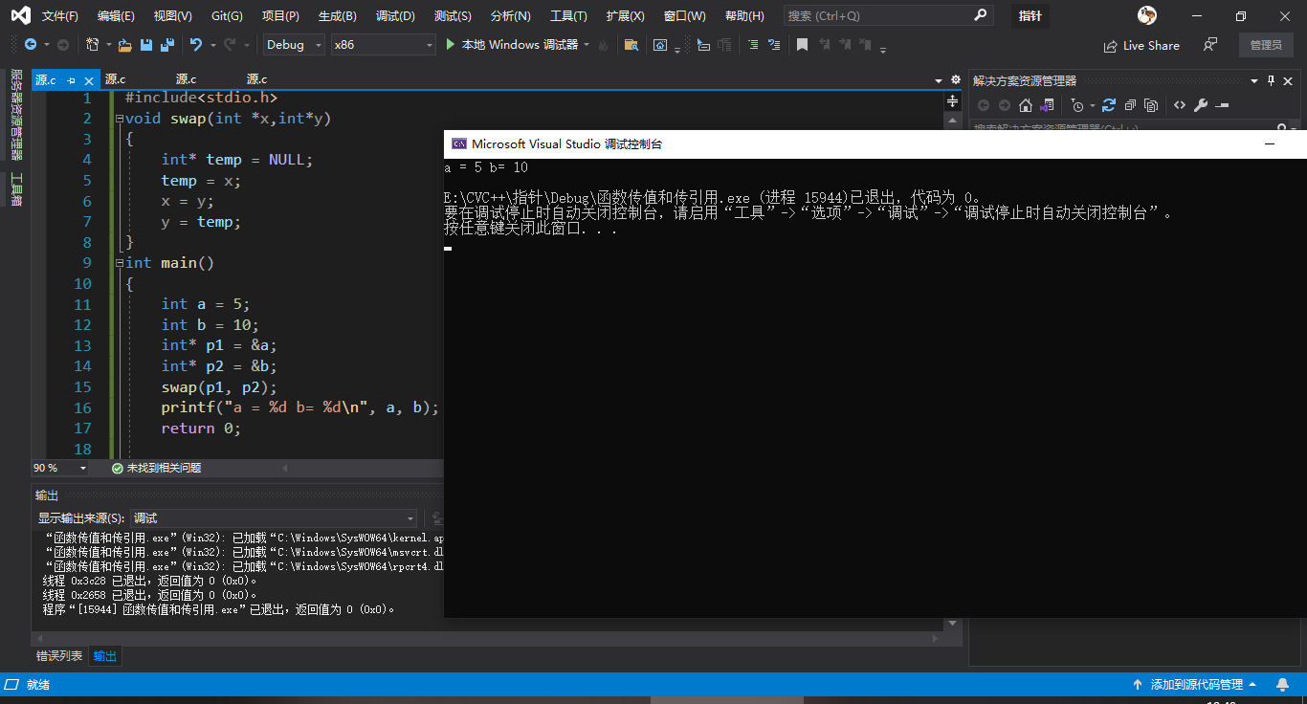This screenshot has width=1307, height=704.
Task: Open the 扩展(X) menu
Action: 625,16
